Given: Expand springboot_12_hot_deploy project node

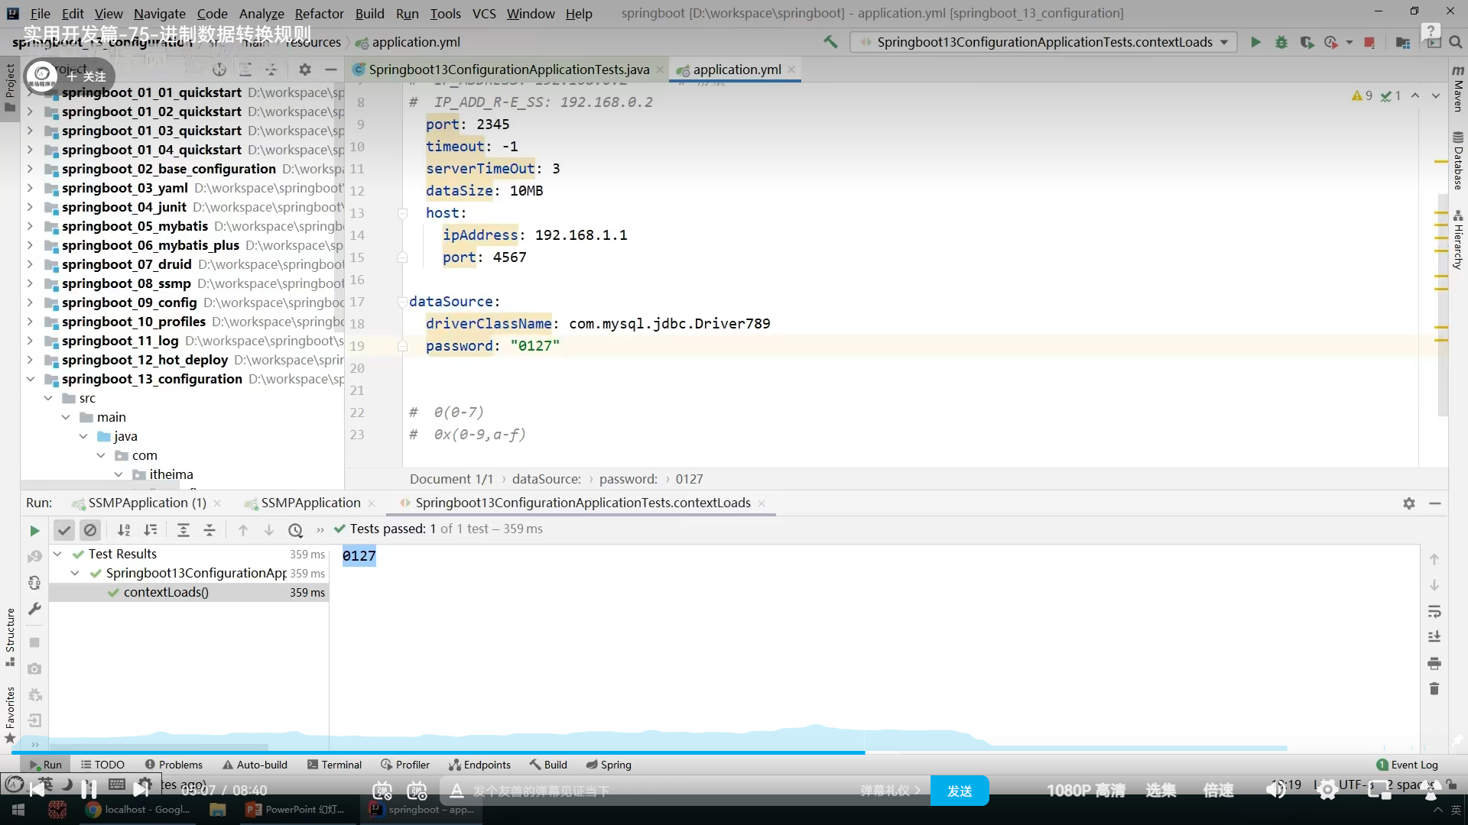Looking at the screenshot, I should pos(30,360).
